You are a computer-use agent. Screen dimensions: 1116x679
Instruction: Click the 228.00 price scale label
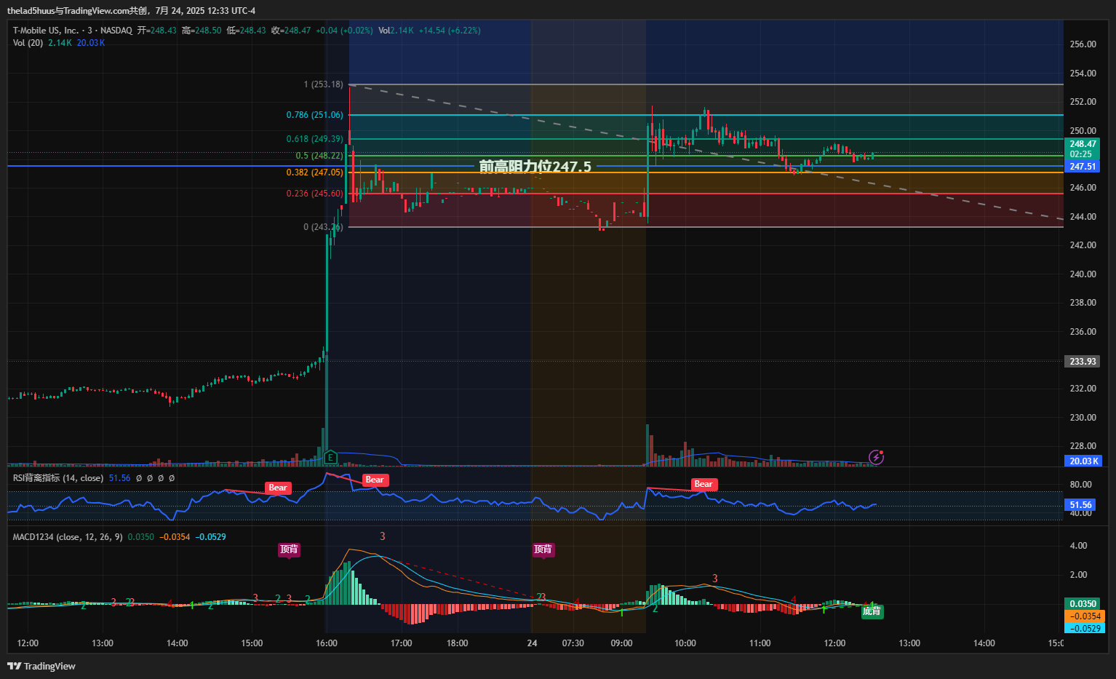(1083, 446)
